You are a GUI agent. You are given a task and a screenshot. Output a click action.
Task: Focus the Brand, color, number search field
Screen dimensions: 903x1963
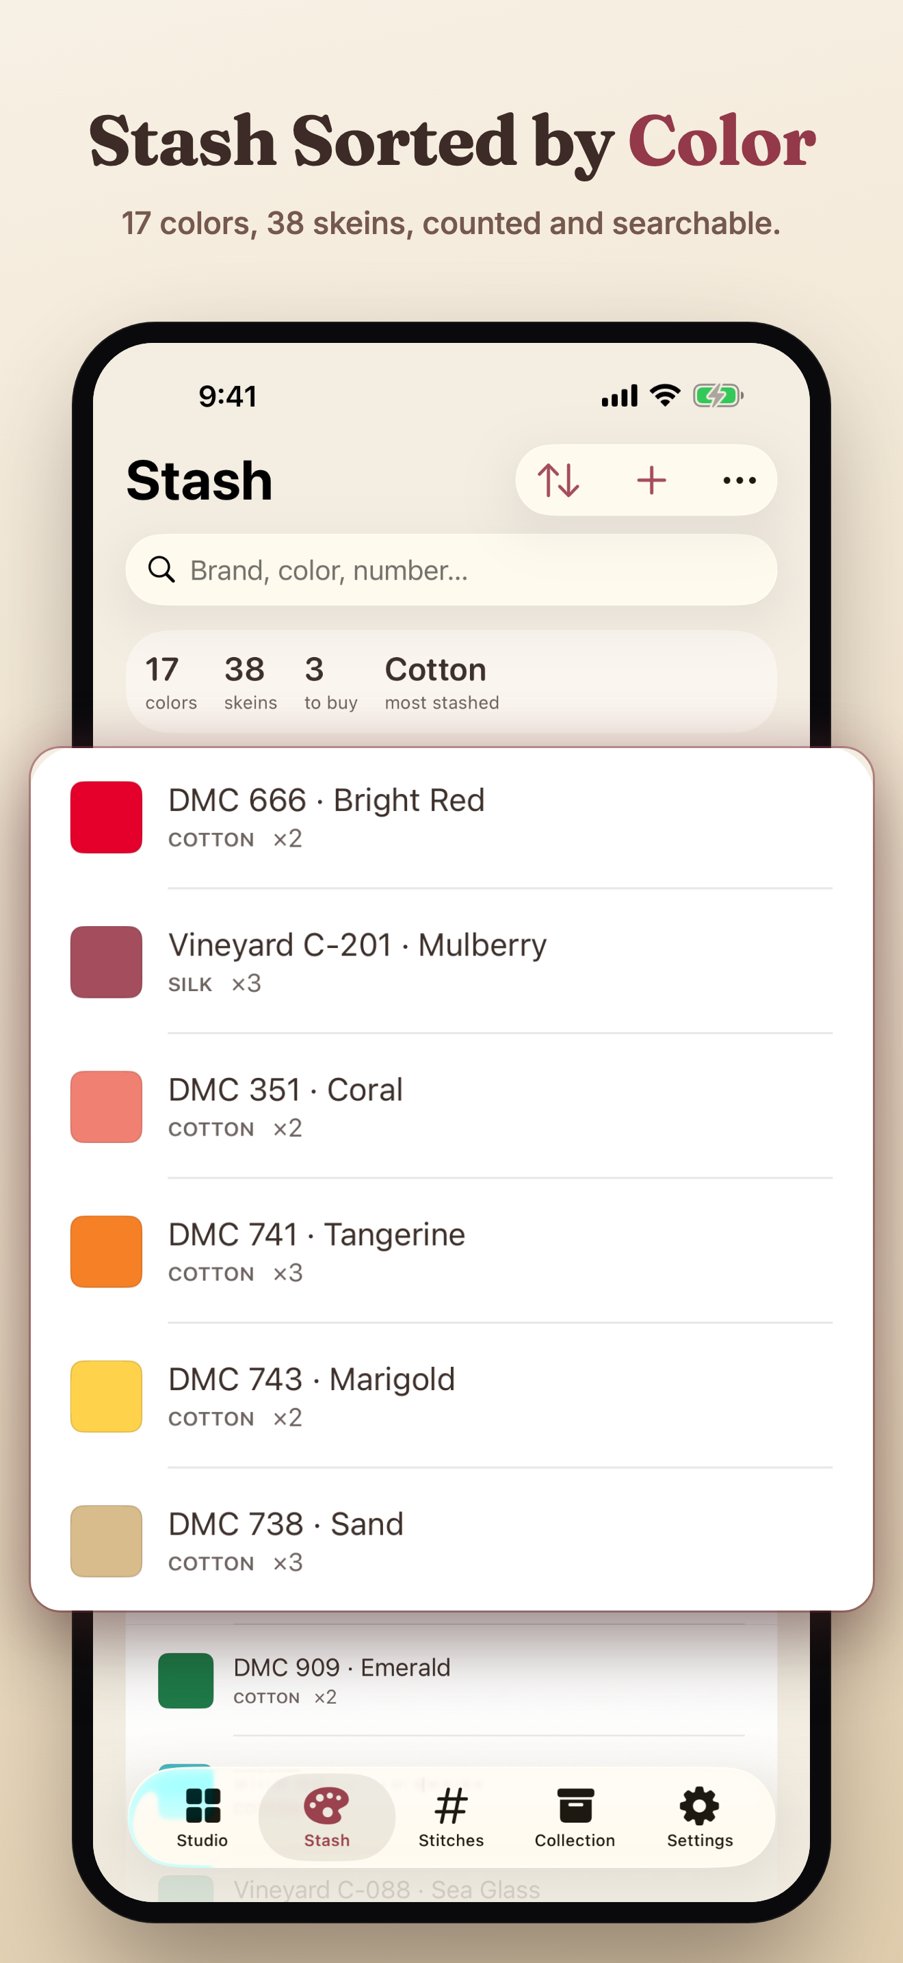pos(451,570)
